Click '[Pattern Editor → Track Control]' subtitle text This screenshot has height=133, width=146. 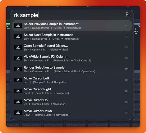(x=72, y=61)
